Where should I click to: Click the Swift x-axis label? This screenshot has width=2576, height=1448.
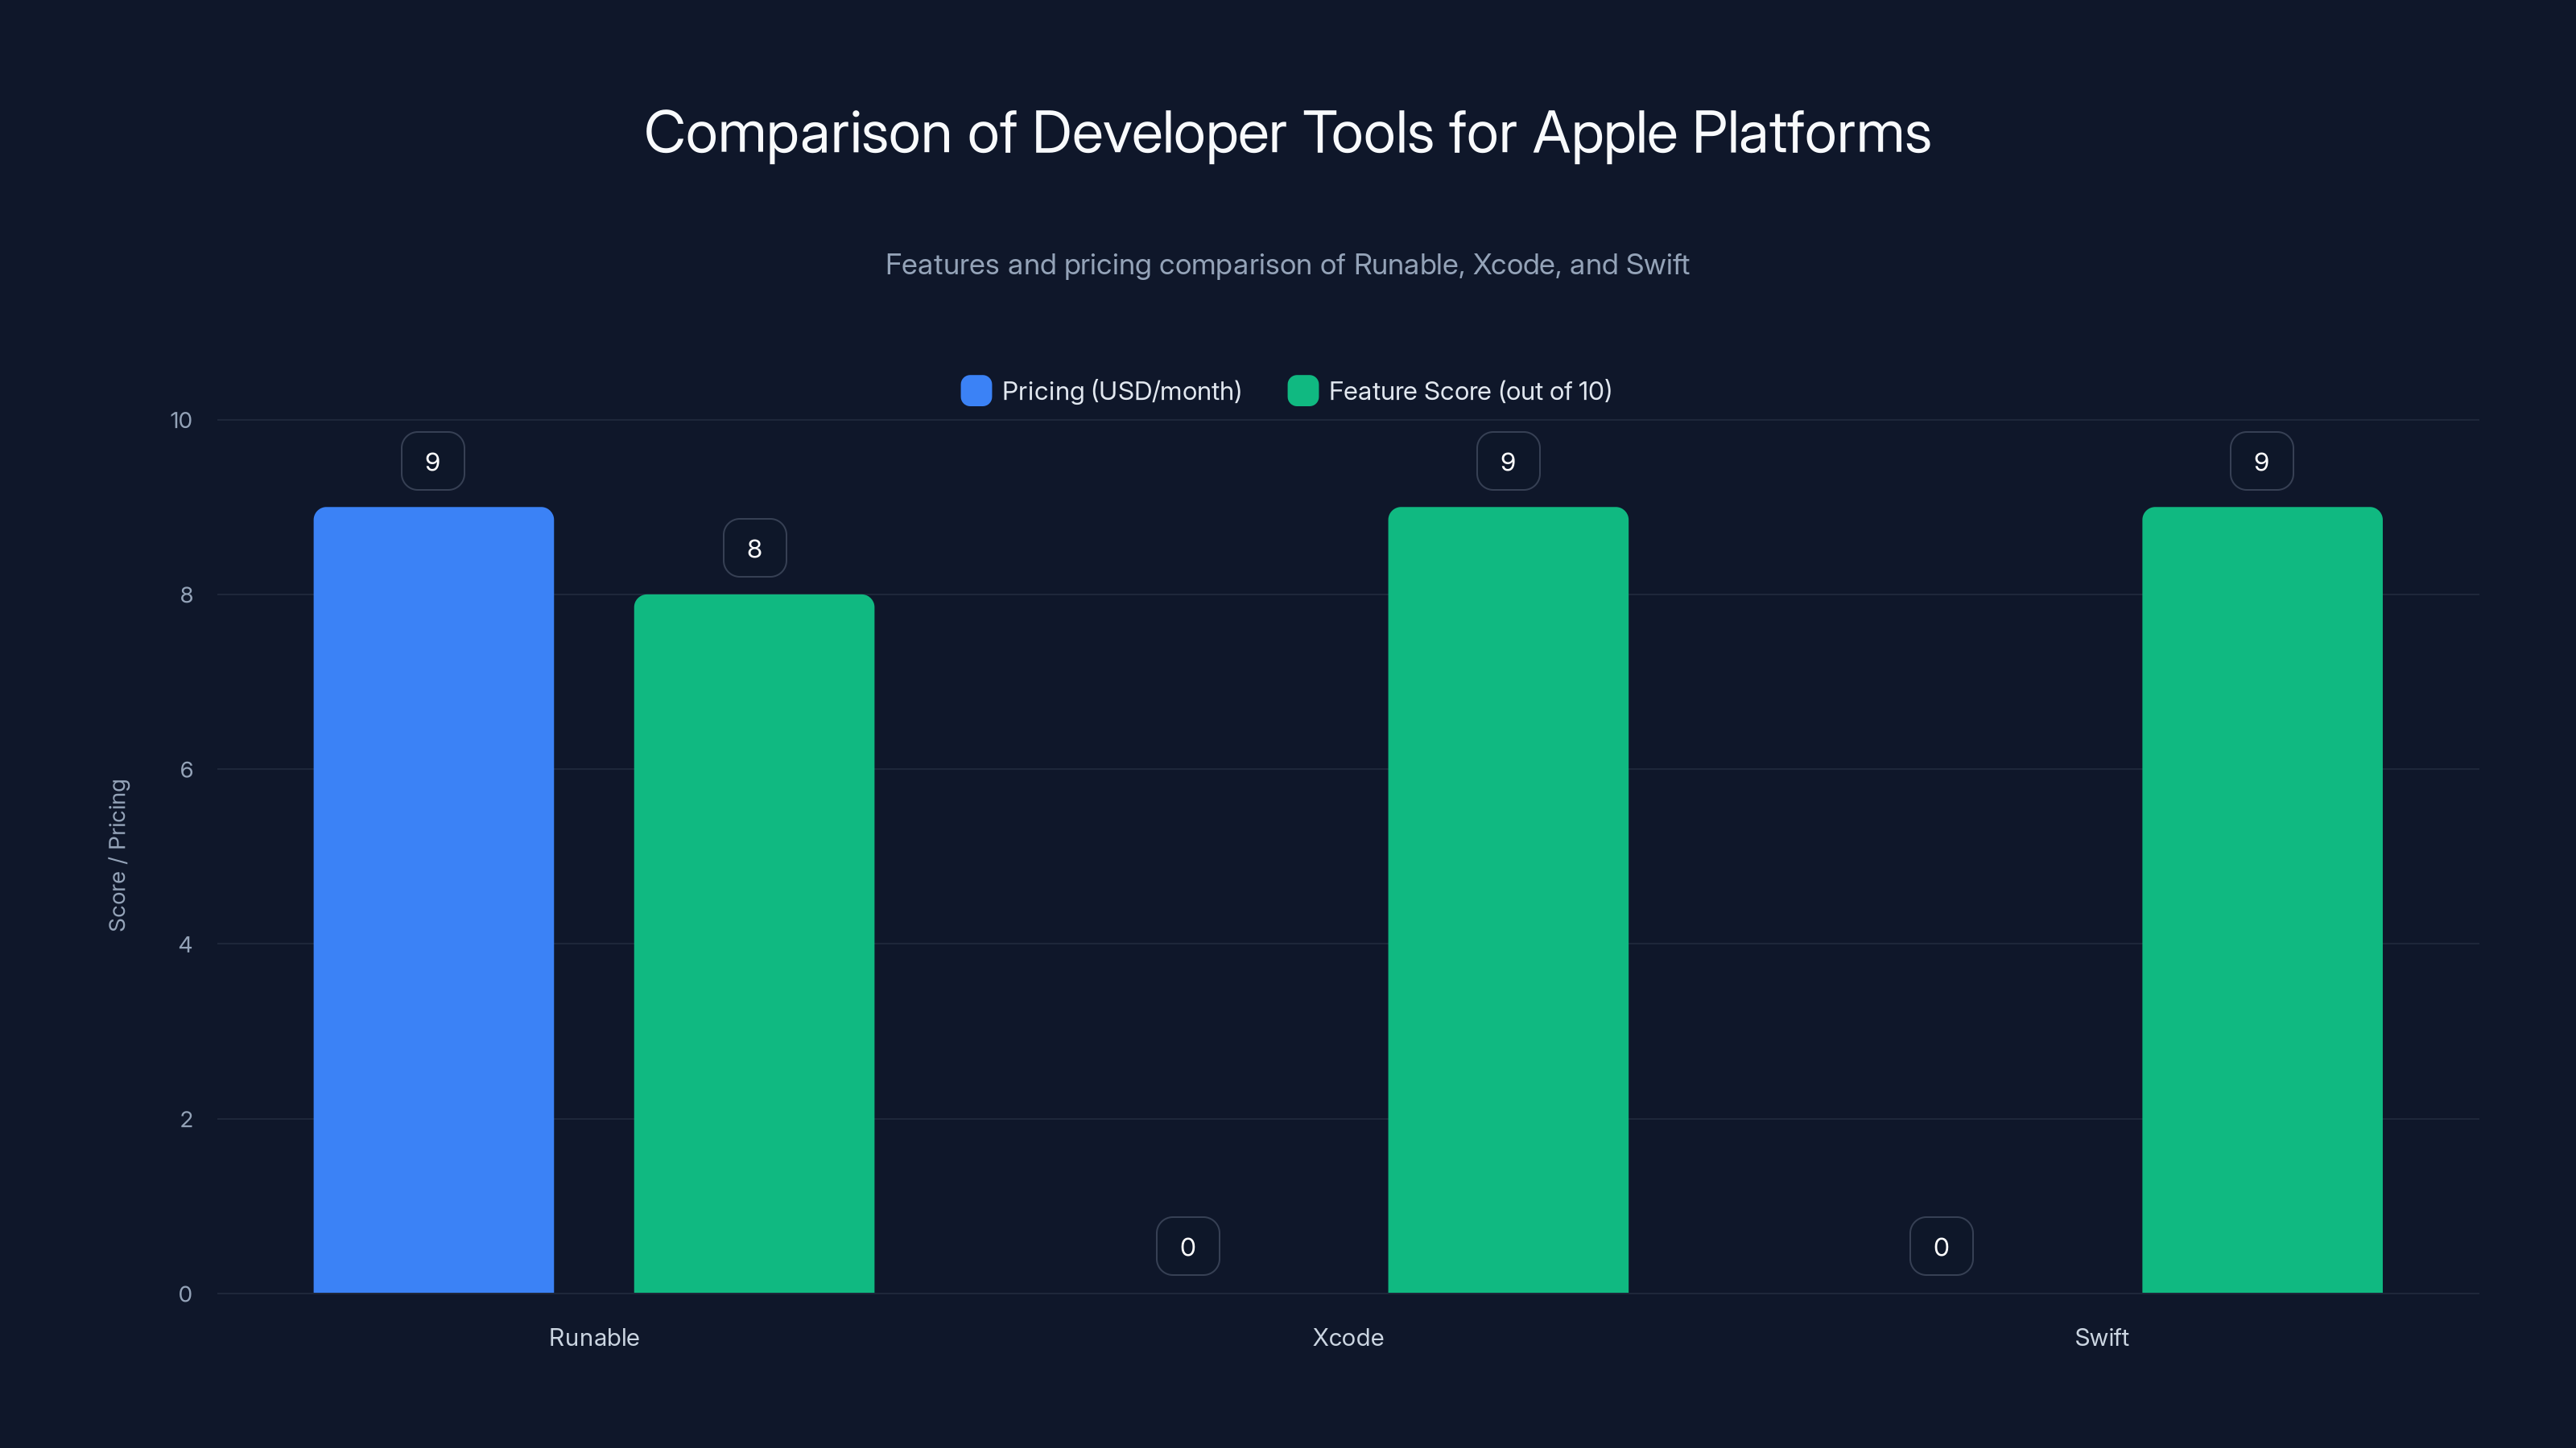(x=2102, y=1337)
